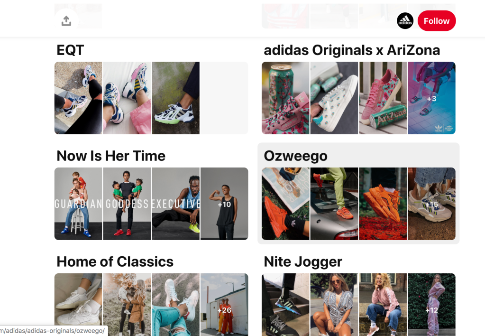Open Home of Classics board title

[115, 261]
